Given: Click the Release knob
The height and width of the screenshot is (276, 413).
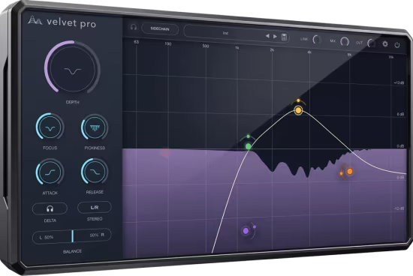Looking at the screenshot, I should [95, 171].
